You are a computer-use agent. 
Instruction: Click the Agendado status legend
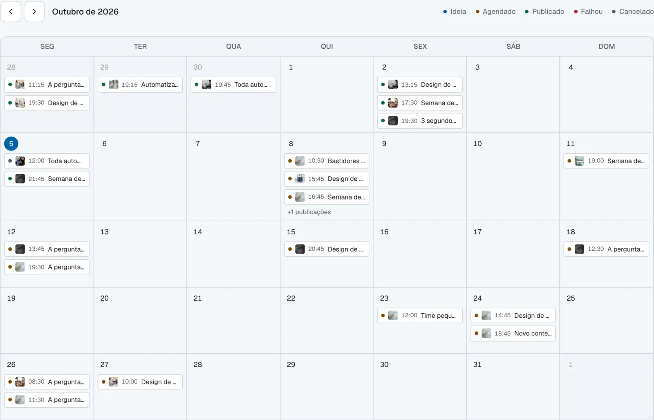click(495, 11)
